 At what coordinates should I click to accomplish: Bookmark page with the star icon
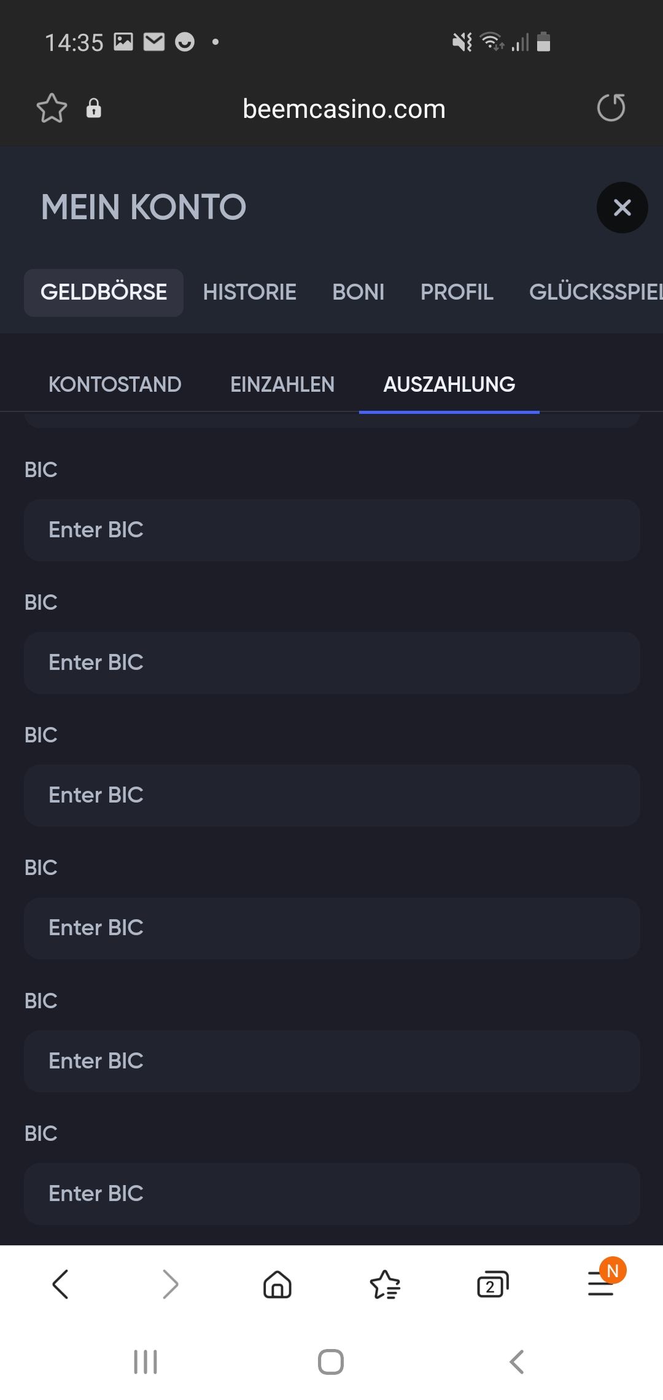[x=52, y=109]
